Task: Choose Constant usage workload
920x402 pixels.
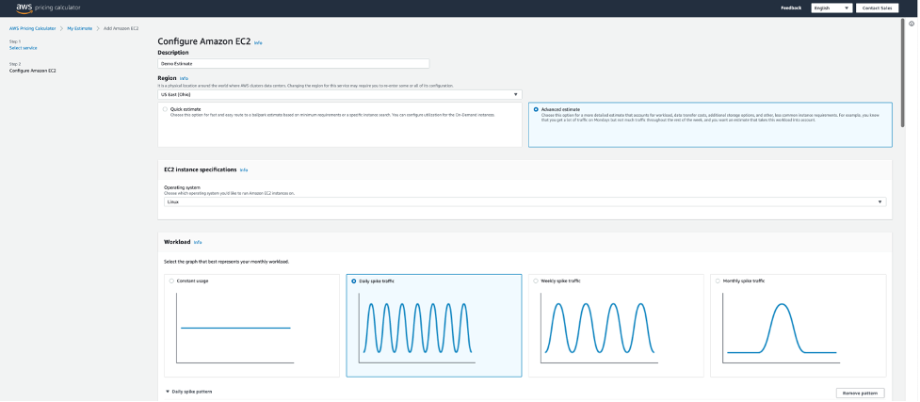Action: click(171, 281)
